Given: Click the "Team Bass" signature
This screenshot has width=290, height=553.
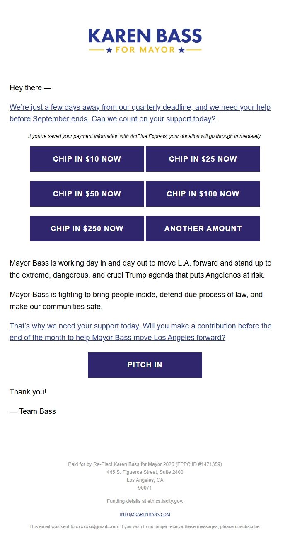Looking at the screenshot, I should [x=33, y=411].
